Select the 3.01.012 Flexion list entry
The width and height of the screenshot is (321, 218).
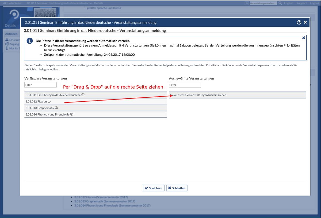click(x=36, y=102)
